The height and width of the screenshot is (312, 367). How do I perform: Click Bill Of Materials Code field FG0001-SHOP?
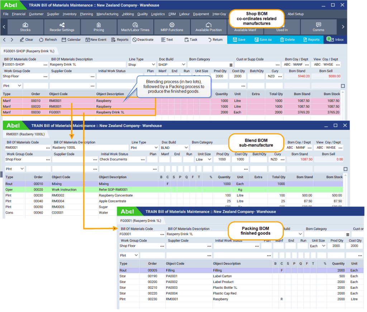22,65
